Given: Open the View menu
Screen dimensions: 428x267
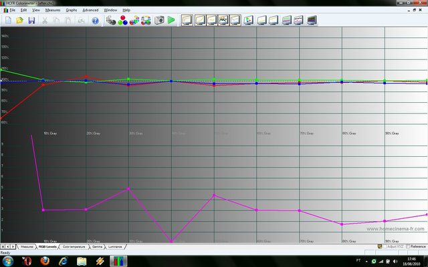Looking at the screenshot, I should click(35, 10).
